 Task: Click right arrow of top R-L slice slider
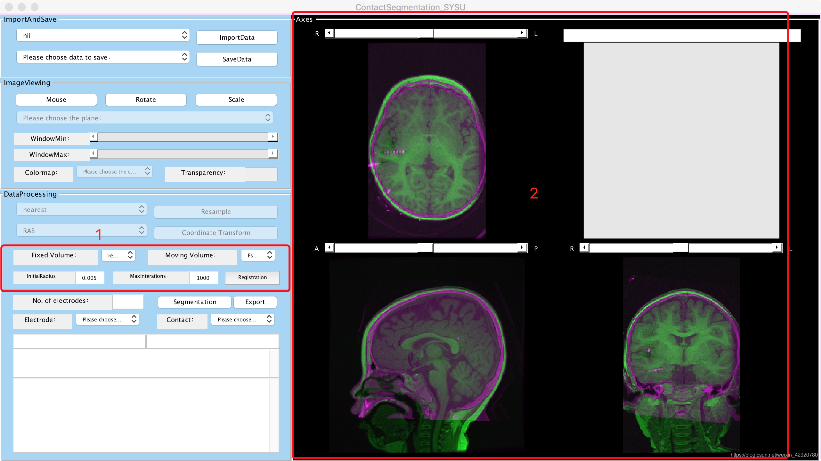[x=522, y=33]
